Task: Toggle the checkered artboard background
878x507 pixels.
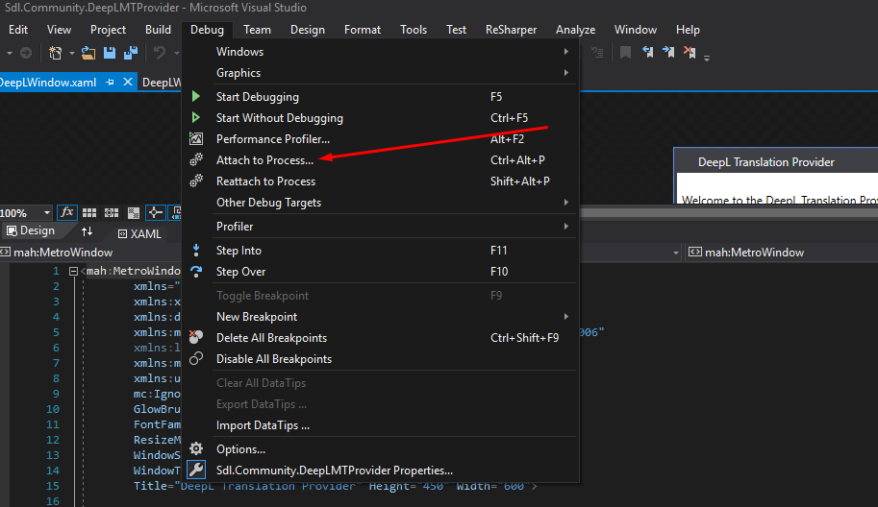Action: (x=134, y=212)
